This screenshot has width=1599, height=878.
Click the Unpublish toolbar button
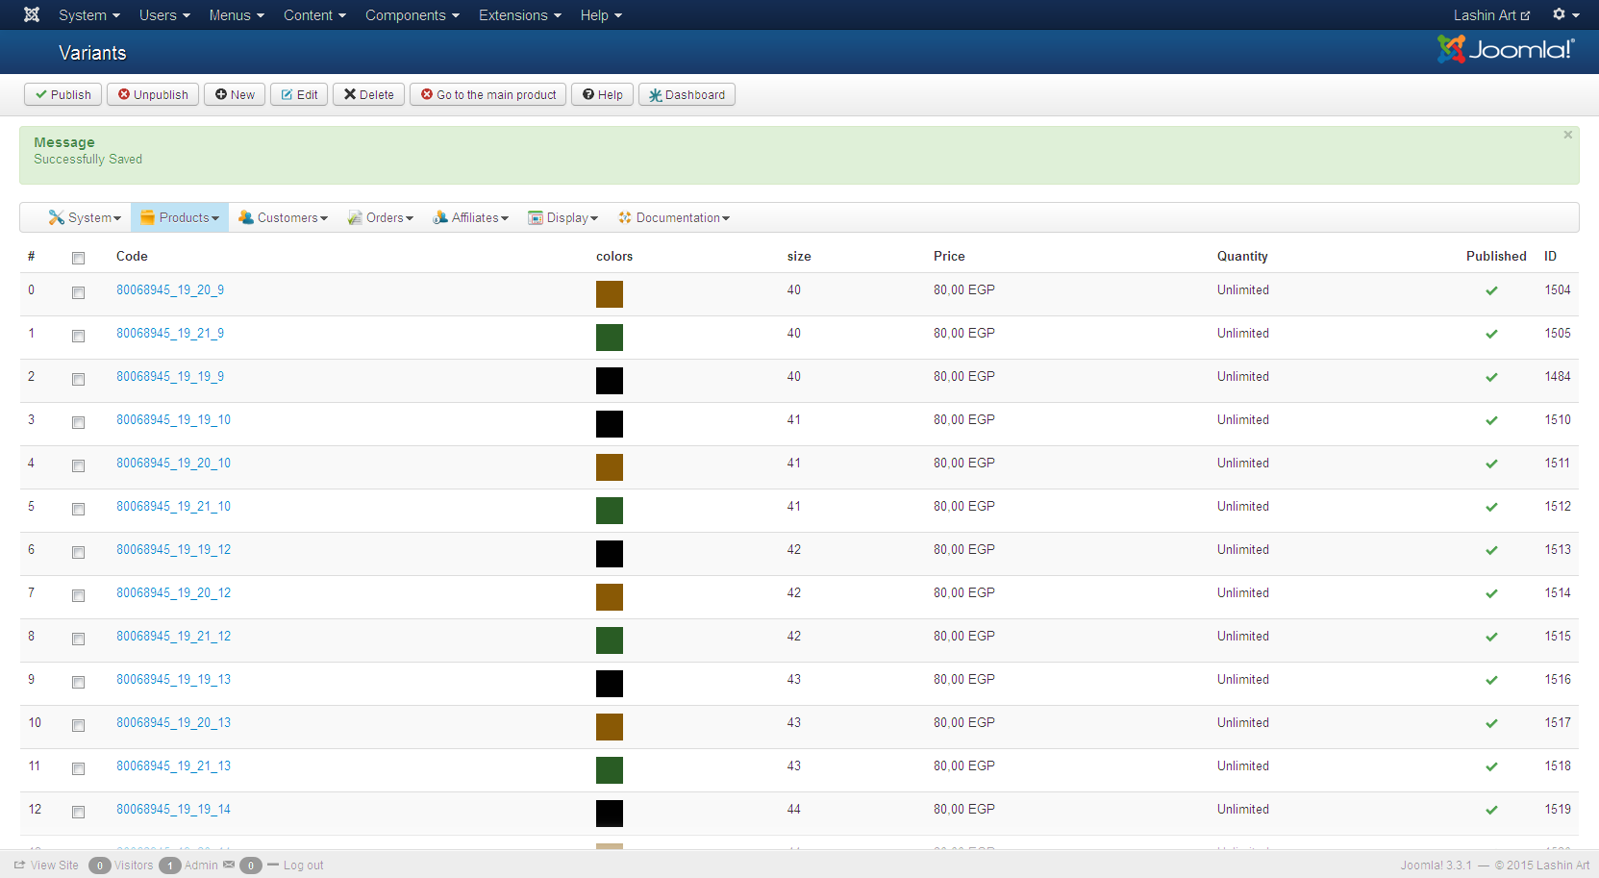(153, 94)
